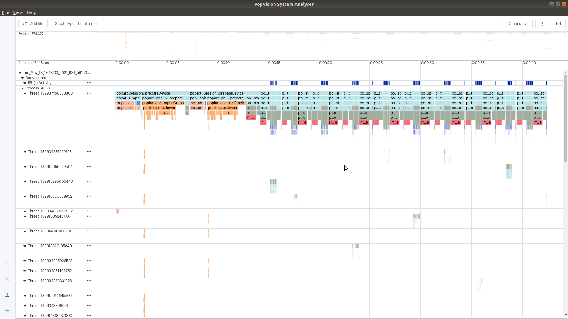Click the right arrow icon in sidebar
568x319 pixels.
[x=7, y=311]
